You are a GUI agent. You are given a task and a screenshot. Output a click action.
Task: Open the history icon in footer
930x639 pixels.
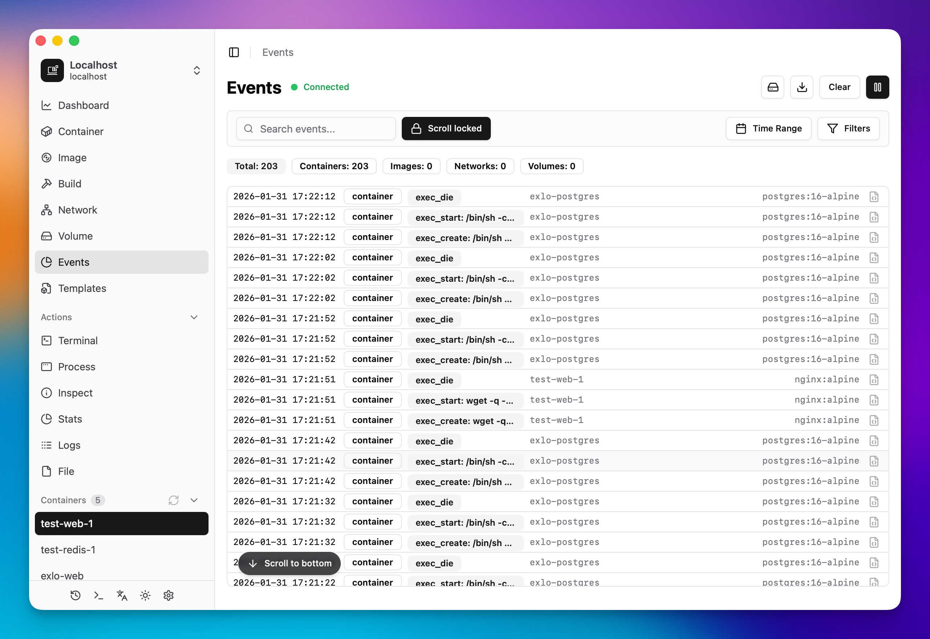pos(75,595)
